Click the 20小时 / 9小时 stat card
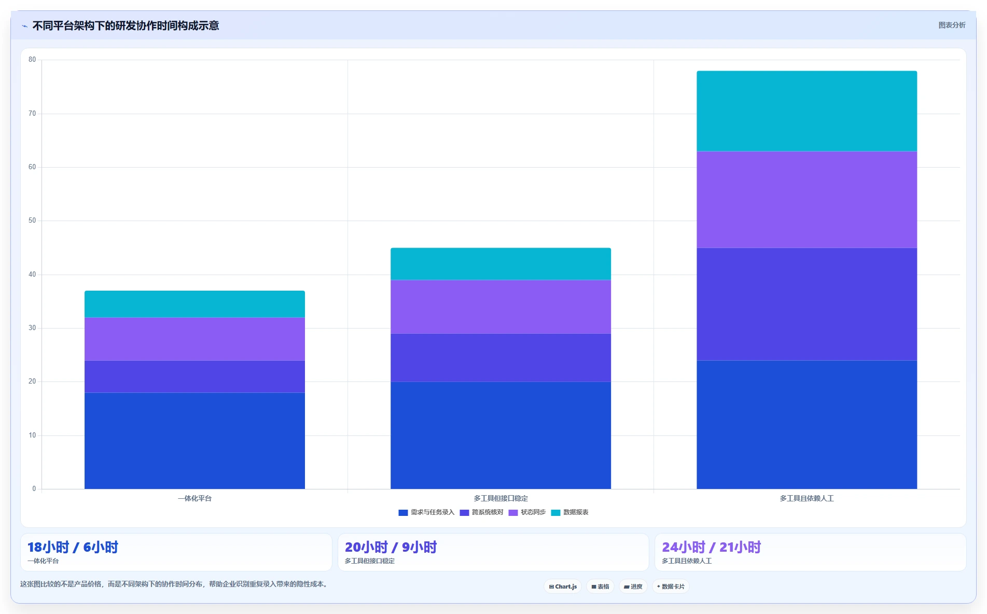987x614 pixels. coord(493,552)
